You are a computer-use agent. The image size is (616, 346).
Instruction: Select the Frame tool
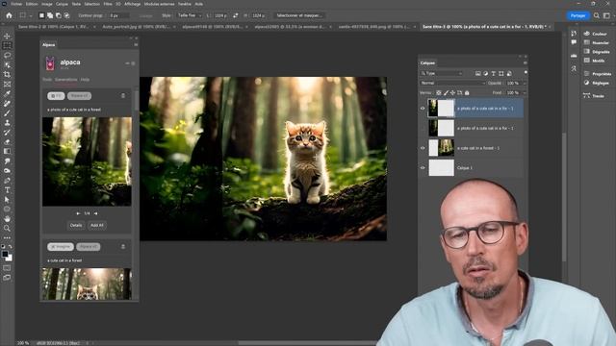[x=7, y=84]
